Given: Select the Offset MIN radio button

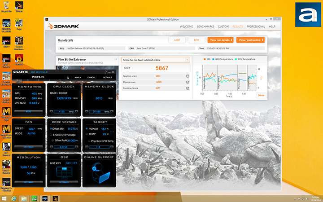Looking at the screenshot, I should pyautogui.click(x=51, y=129).
